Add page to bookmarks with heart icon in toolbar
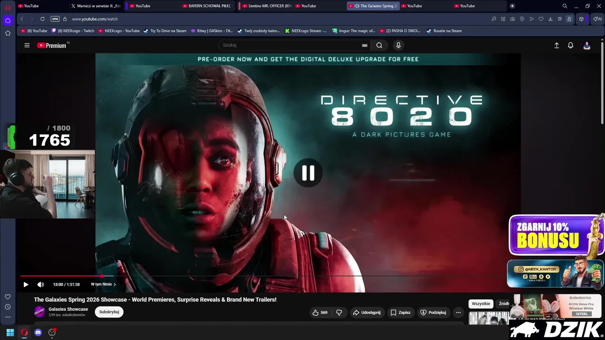The image size is (605, 340). tap(541, 19)
